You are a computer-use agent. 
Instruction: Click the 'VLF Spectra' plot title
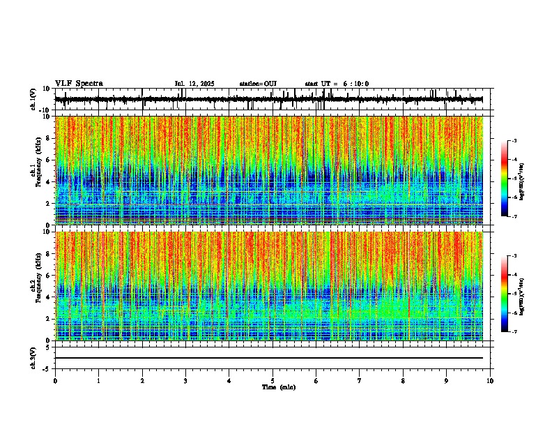79,84
